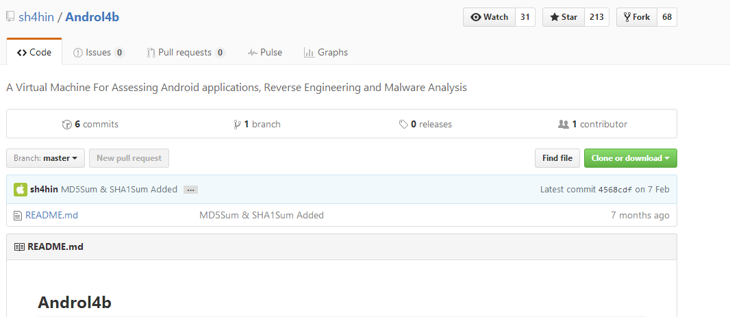Image resolution: width=730 pixels, height=317 pixels.
Task: Open the README.md file link
Action: pyautogui.click(x=51, y=215)
